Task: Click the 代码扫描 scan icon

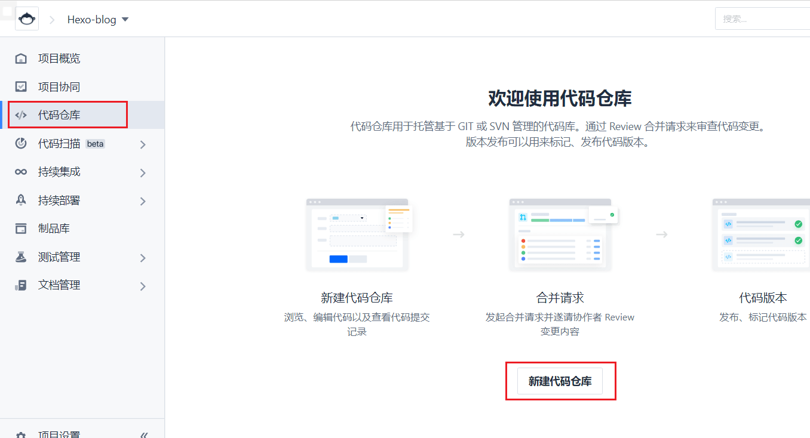Action: 21,144
